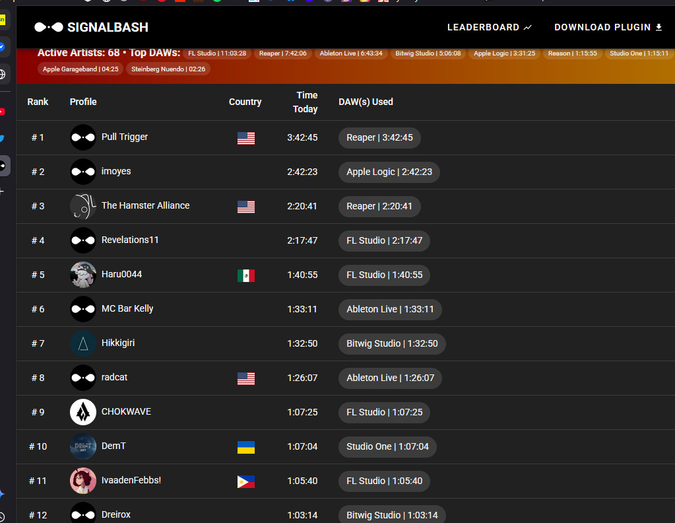The image size is (675, 523).
Task: Open DemT avatar image
Action: click(83, 446)
